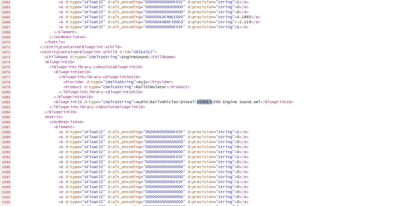Click the closing </BlueprintID> tag after Engine Sound.xml
Screen dimensions: 400x206
(x=277, y=102)
